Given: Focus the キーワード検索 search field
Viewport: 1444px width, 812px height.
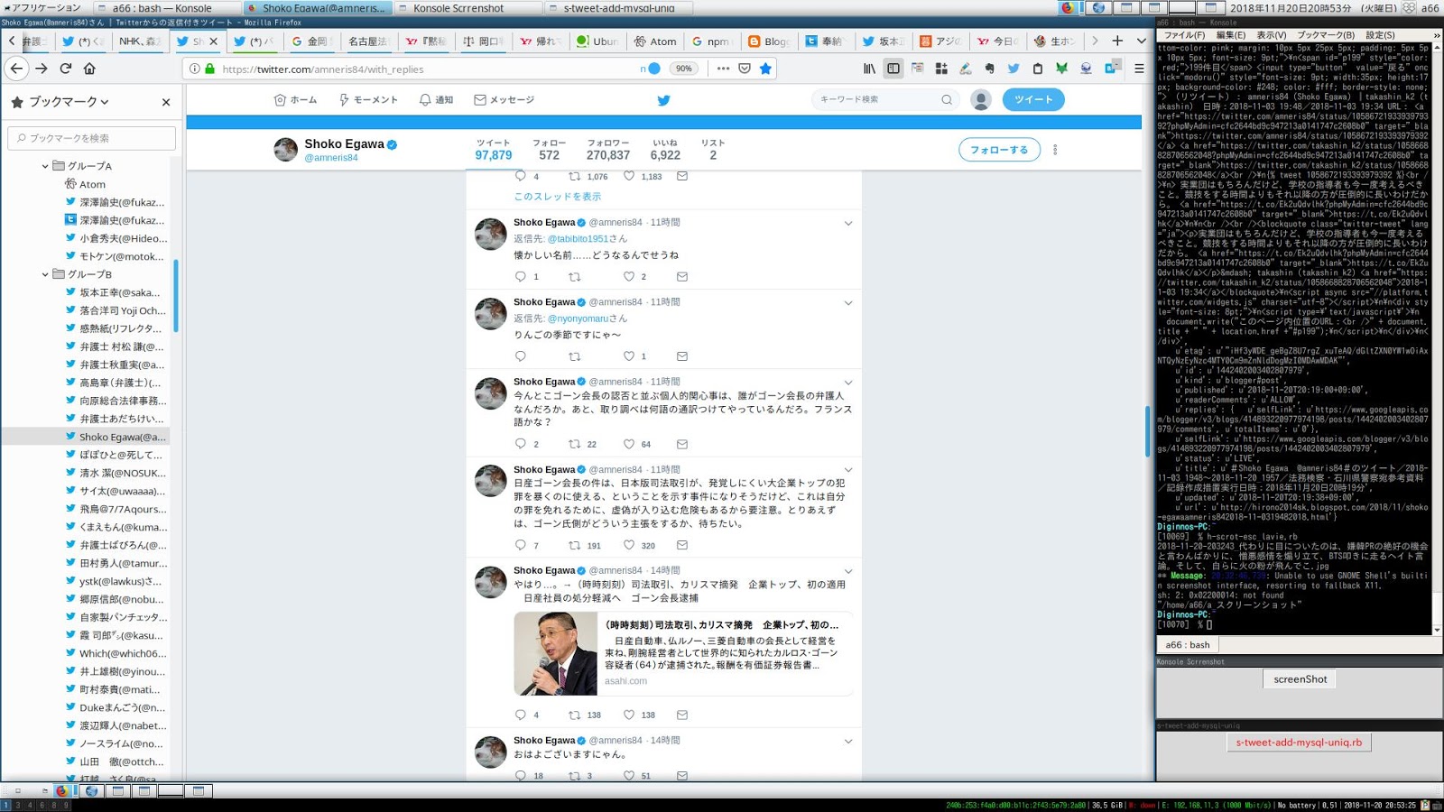Looking at the screenshot, I should pyautogui.click(x=884, y=99).
